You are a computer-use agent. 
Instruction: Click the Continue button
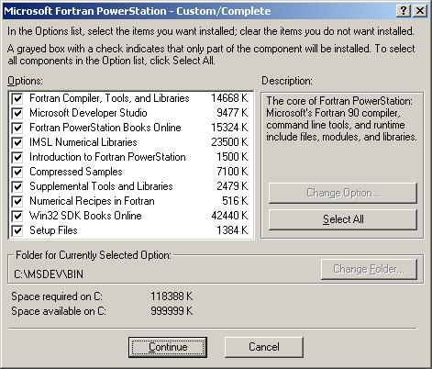[x=168, y=347]
